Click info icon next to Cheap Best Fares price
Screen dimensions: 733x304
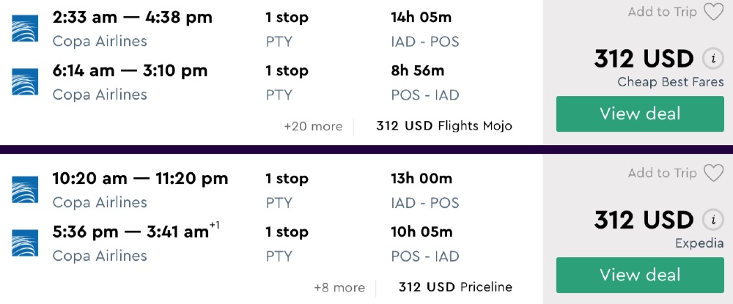[712, 59]
